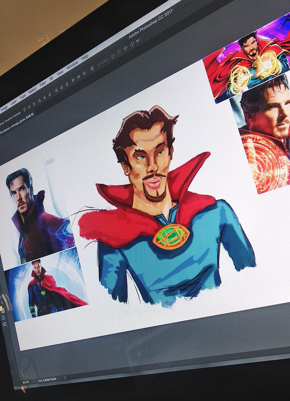Toggle Quick Mask mode icon

click(3, 318)
